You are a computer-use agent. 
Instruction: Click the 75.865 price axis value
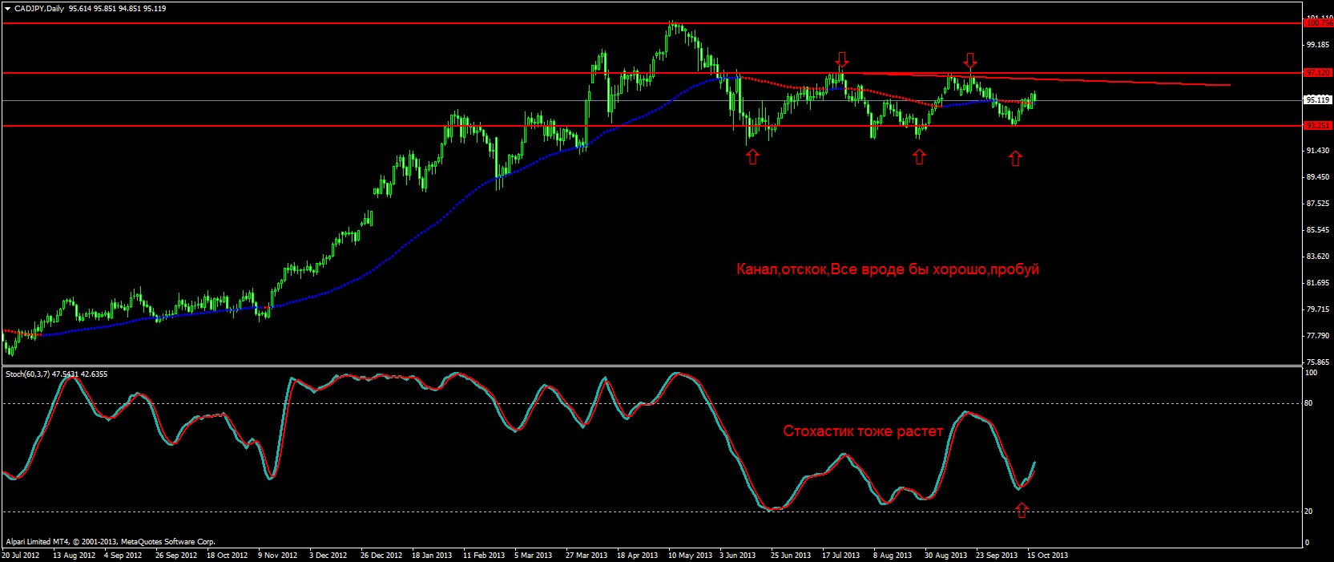1318,362
